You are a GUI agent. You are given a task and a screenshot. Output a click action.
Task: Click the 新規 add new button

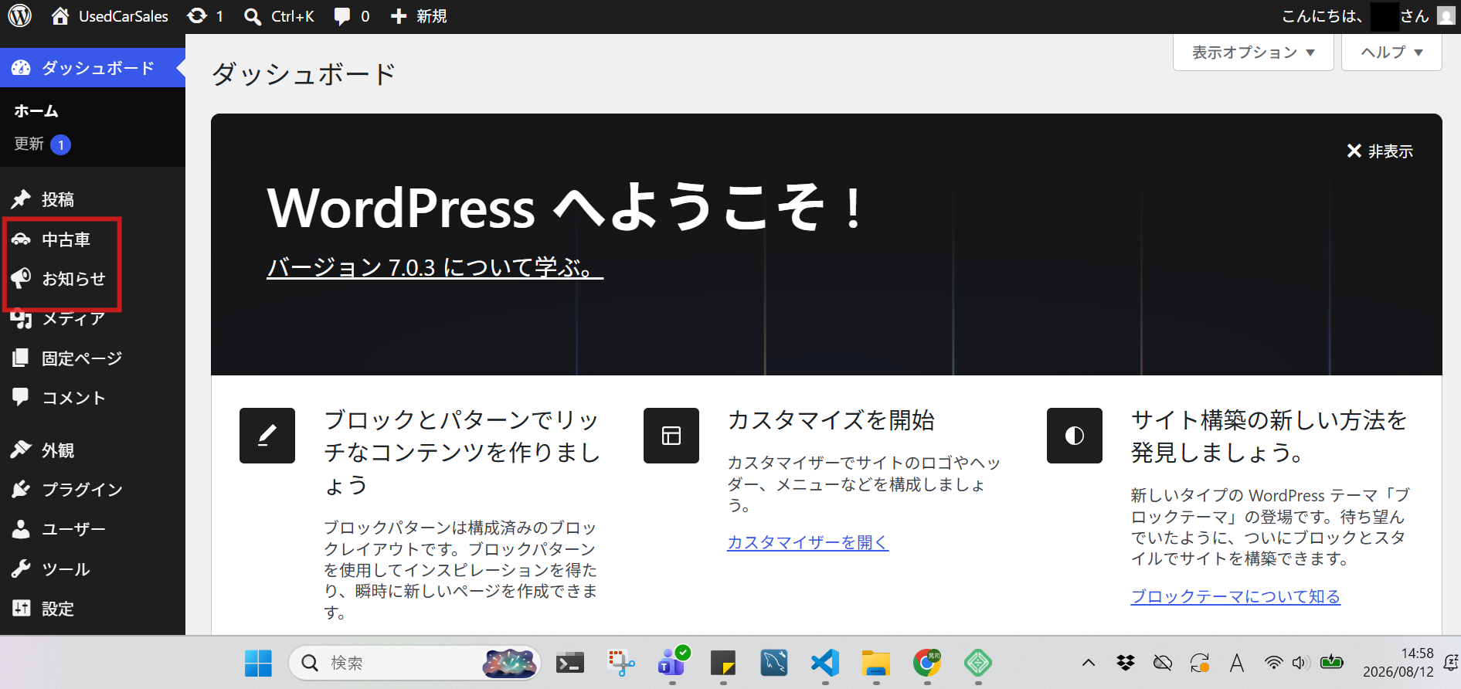pos(419,16)
